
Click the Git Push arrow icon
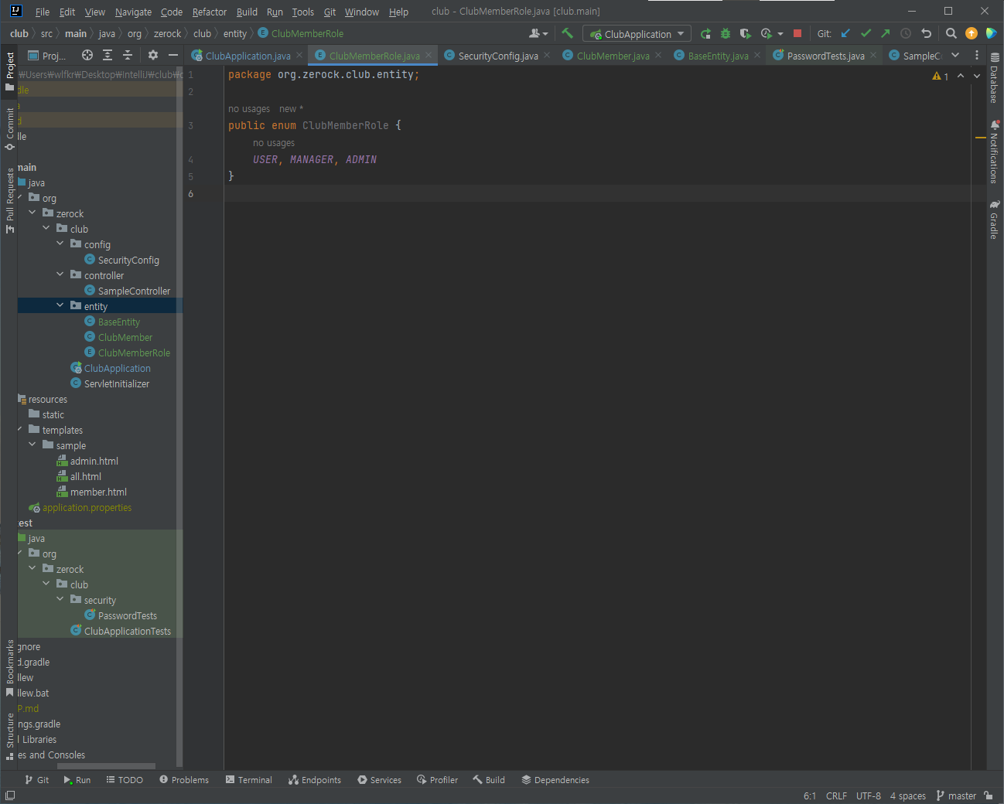coord(886,33)
